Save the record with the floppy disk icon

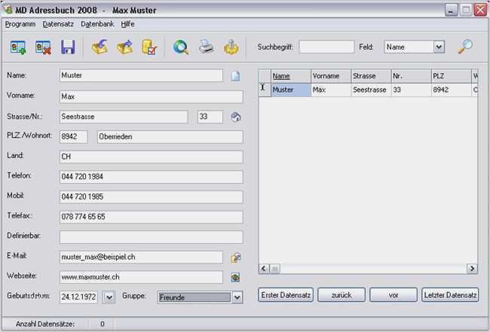[68, 47]
